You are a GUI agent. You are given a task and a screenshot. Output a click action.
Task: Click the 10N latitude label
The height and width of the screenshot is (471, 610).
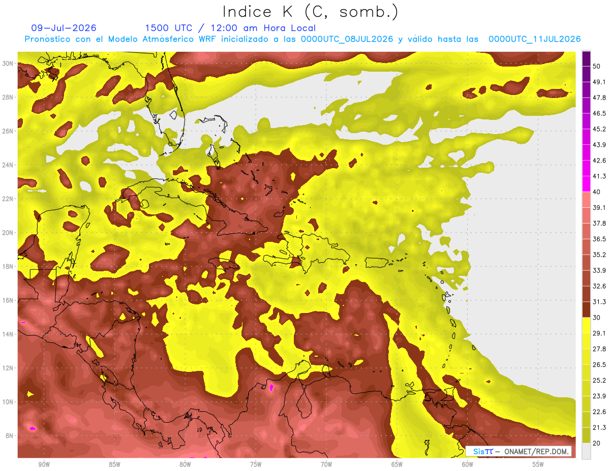pos(8,402)
